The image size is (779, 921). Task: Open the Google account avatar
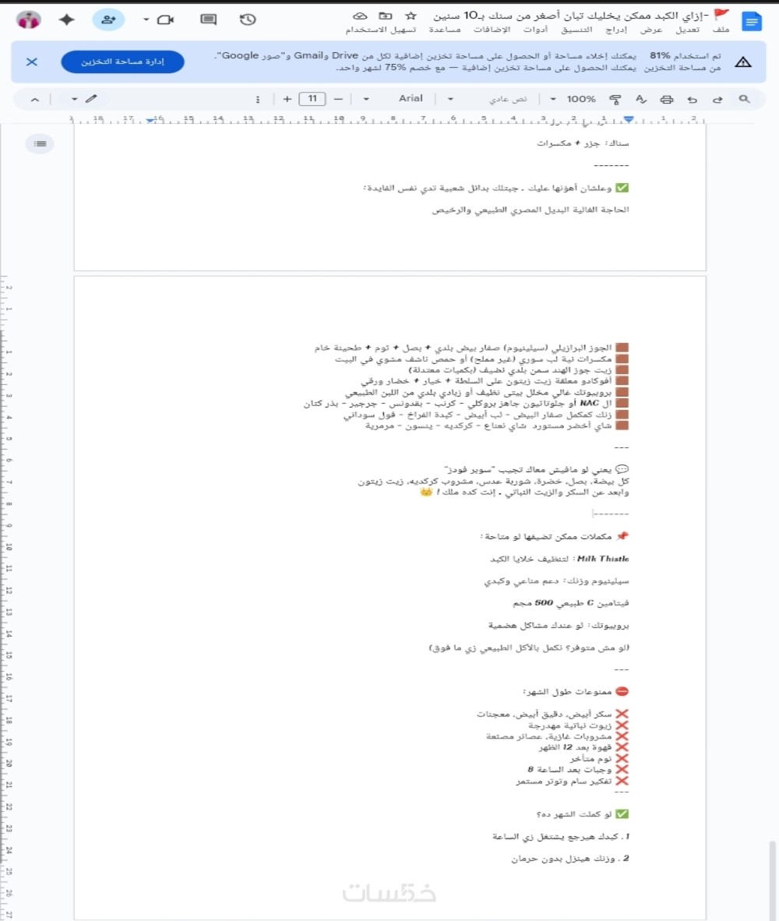29,20
